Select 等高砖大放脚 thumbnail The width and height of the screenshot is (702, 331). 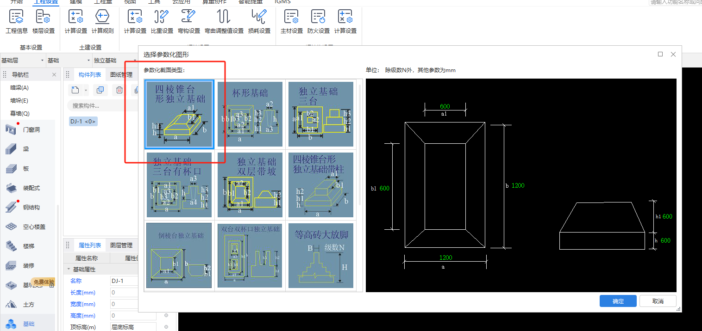[x=321, y=256]
